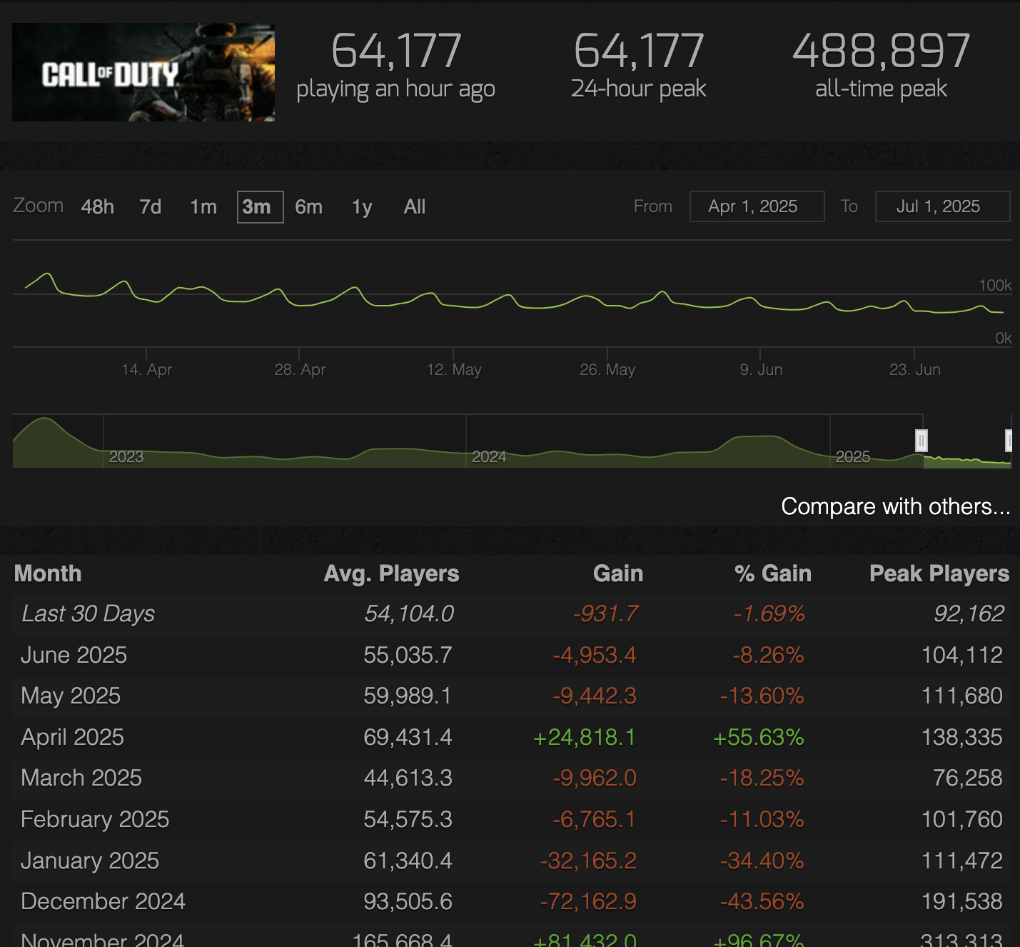
Task: Select the June 2025 row label
Action: coord(74,655)
